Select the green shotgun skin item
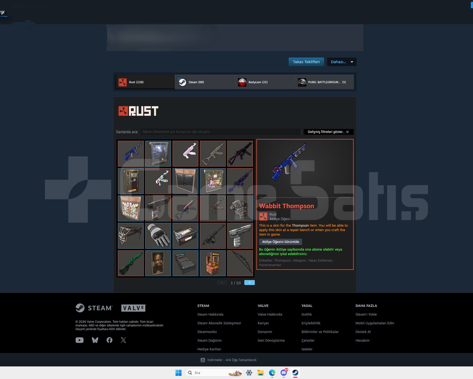This screenshot has height=379, width=473. click(131, 263)
